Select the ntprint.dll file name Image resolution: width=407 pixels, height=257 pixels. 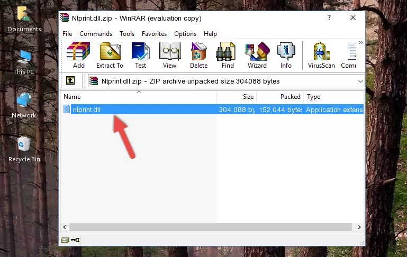[x=87, y=109]
